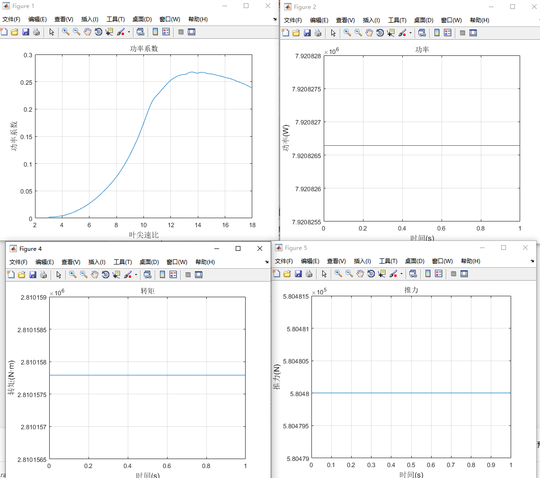Open 文件(F) menu in Figure 1
The width and height of the screenshot is (540, 478).
pyautogui.click(x=11, y=19)
